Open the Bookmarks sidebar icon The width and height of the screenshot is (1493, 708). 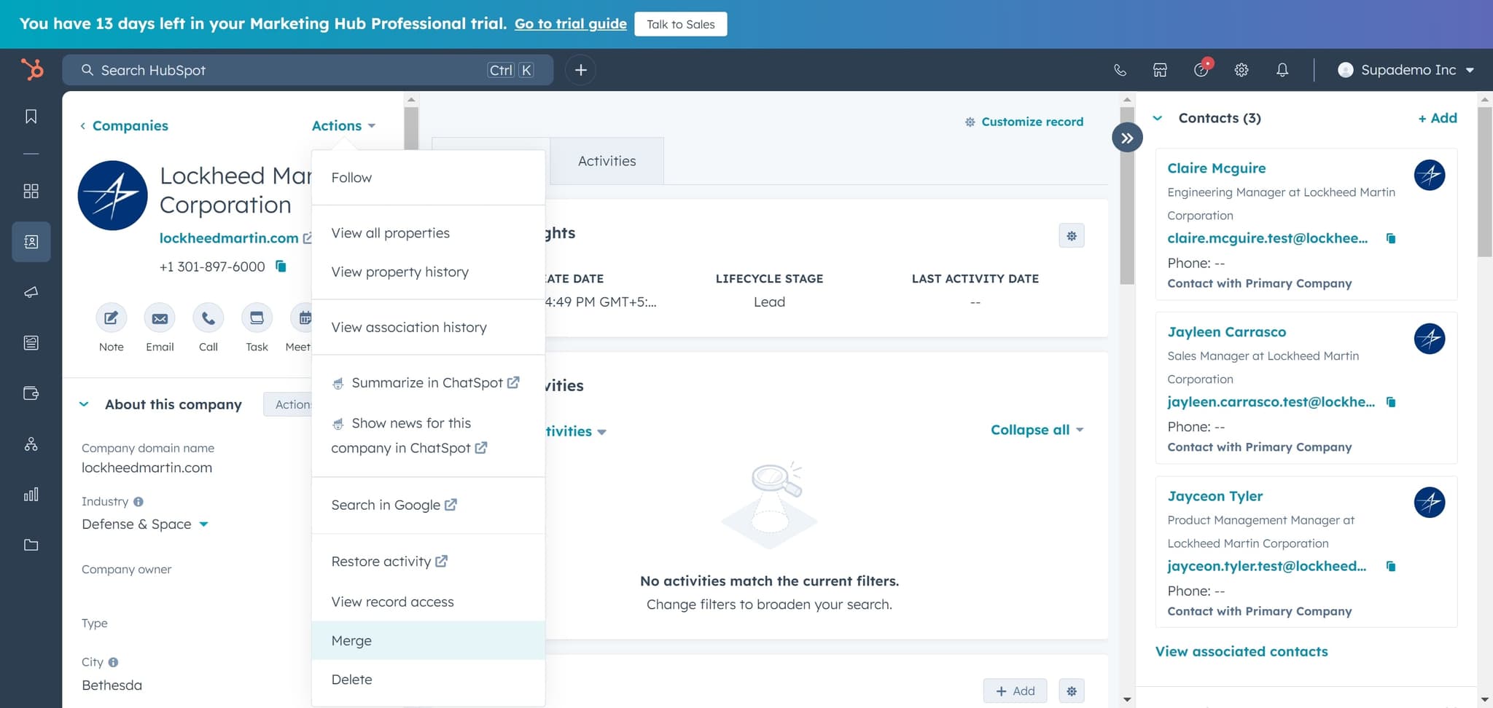point(31,117)
